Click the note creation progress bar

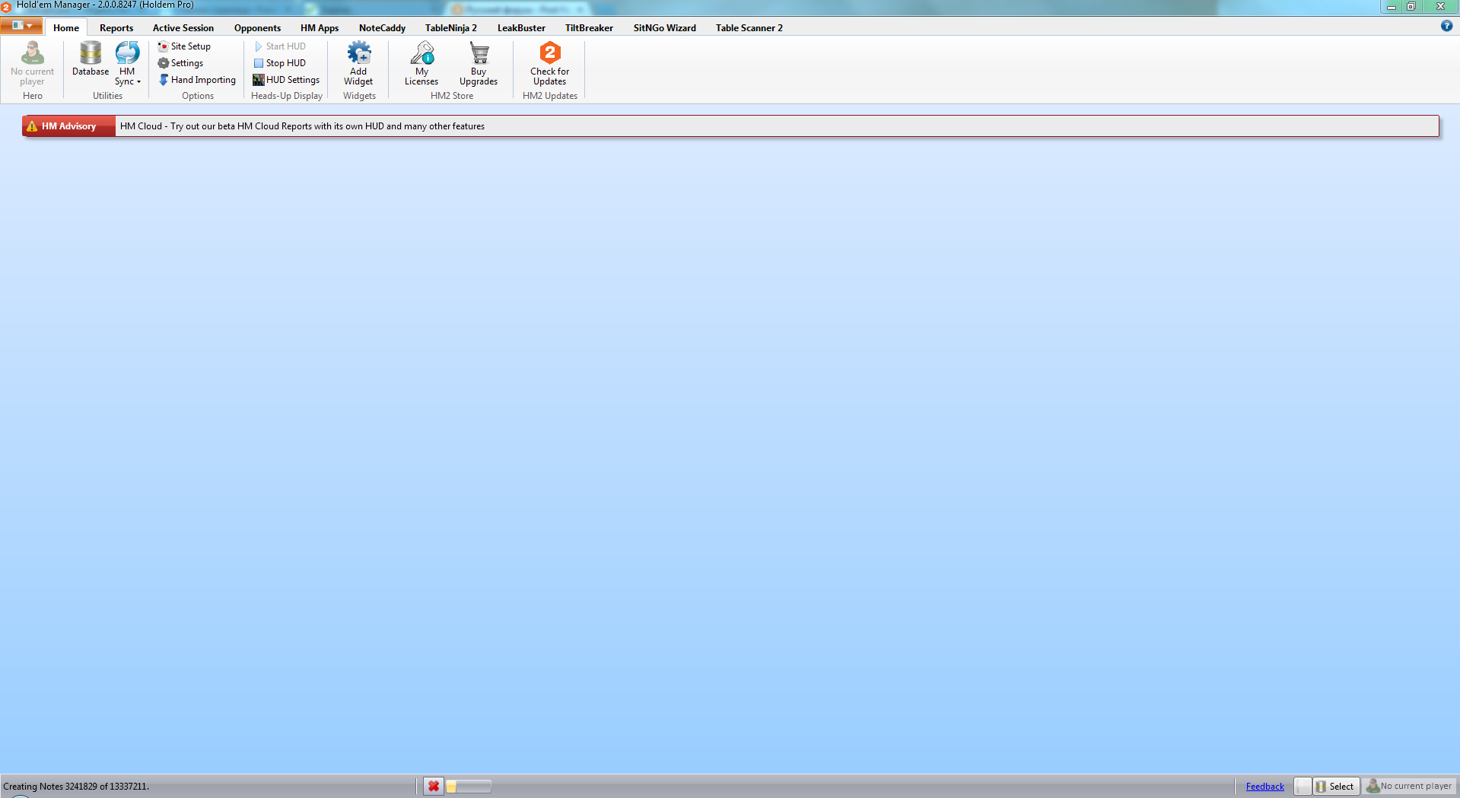[469, 786]
